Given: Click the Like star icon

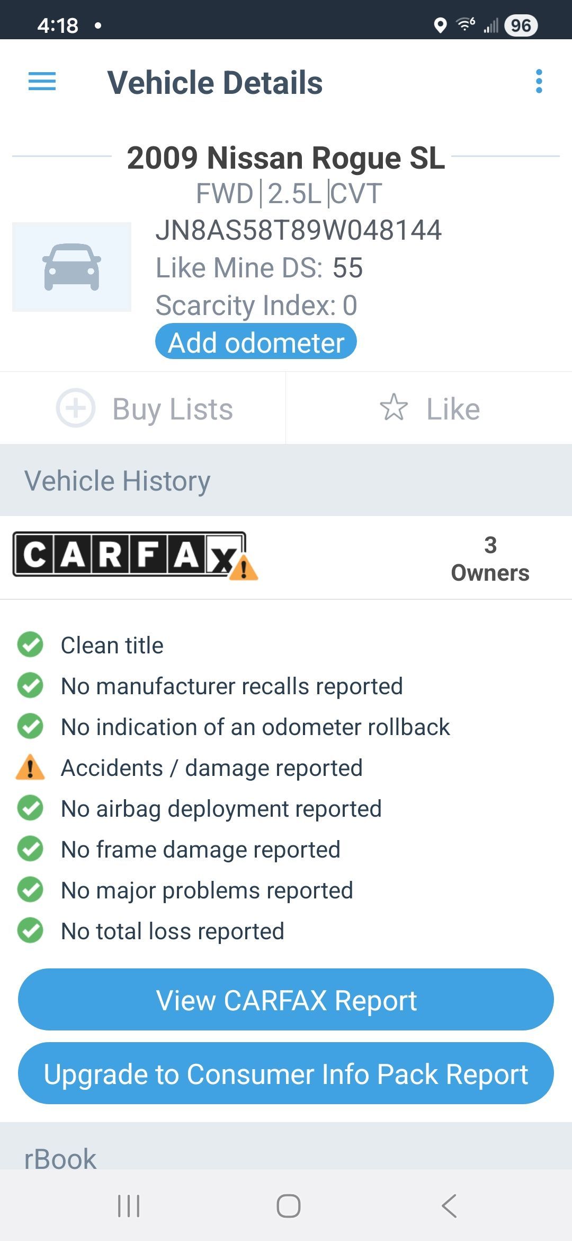Looking at the screenshot, I should tap(394, 408).
